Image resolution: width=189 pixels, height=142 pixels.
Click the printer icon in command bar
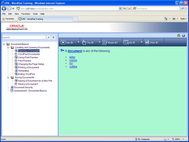click(174, 19)
